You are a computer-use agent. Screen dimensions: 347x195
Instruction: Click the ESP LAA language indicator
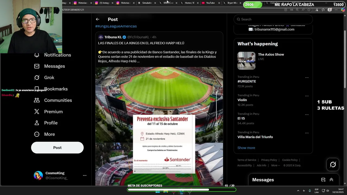(317, 191)
